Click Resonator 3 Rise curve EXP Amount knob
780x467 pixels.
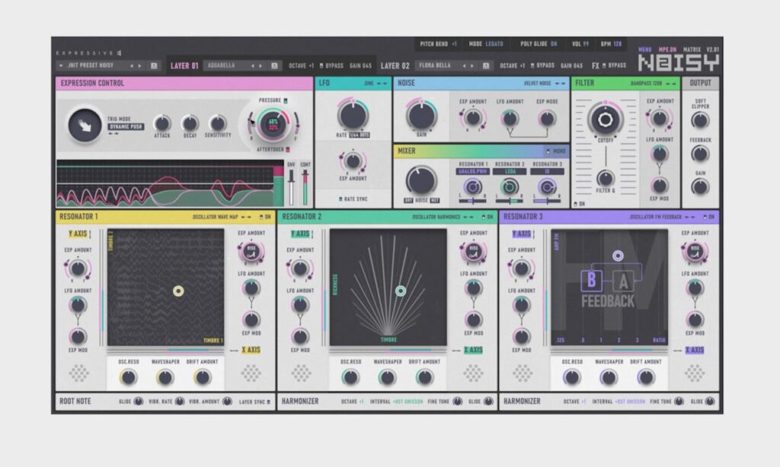tap(695, 252)
